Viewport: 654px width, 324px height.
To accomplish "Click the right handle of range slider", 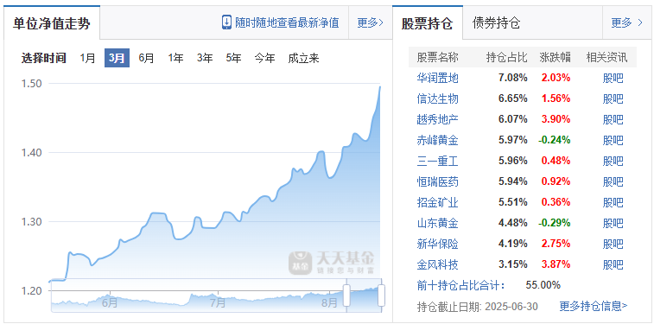I will point(381,295).
